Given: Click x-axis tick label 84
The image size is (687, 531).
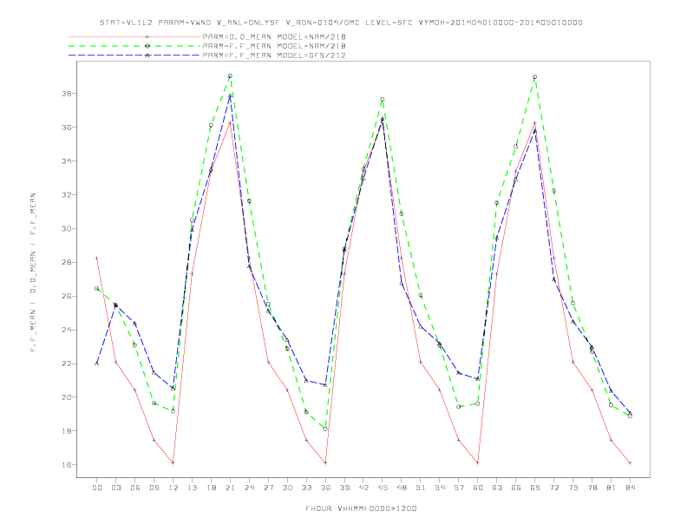Looking at the screenshot, I should 631,488.
